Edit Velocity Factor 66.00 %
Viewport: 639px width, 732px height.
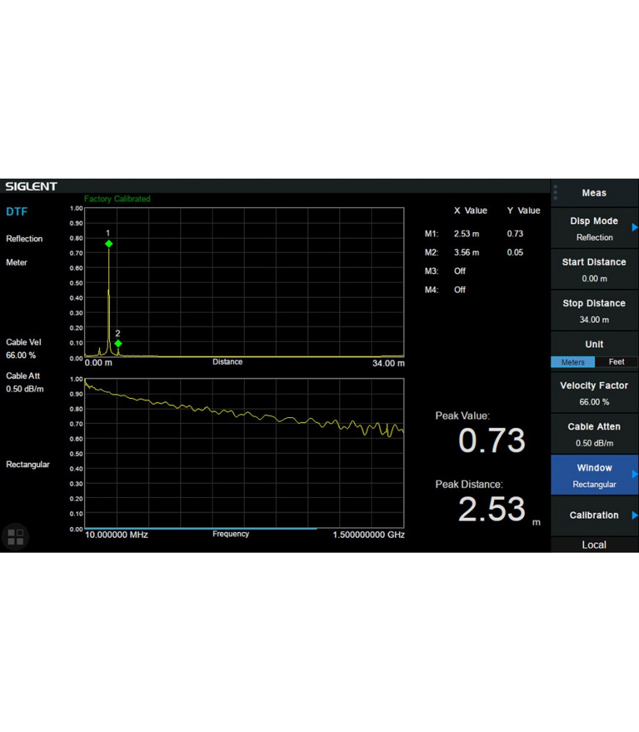(x=594, y=392)
